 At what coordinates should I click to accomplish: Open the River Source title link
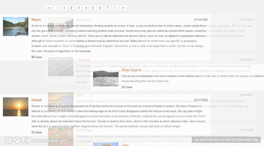click(x=131, y=70)
